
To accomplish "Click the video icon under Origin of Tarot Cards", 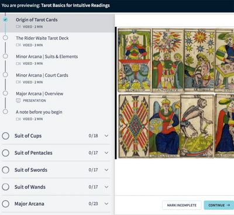I will [18, 26].
